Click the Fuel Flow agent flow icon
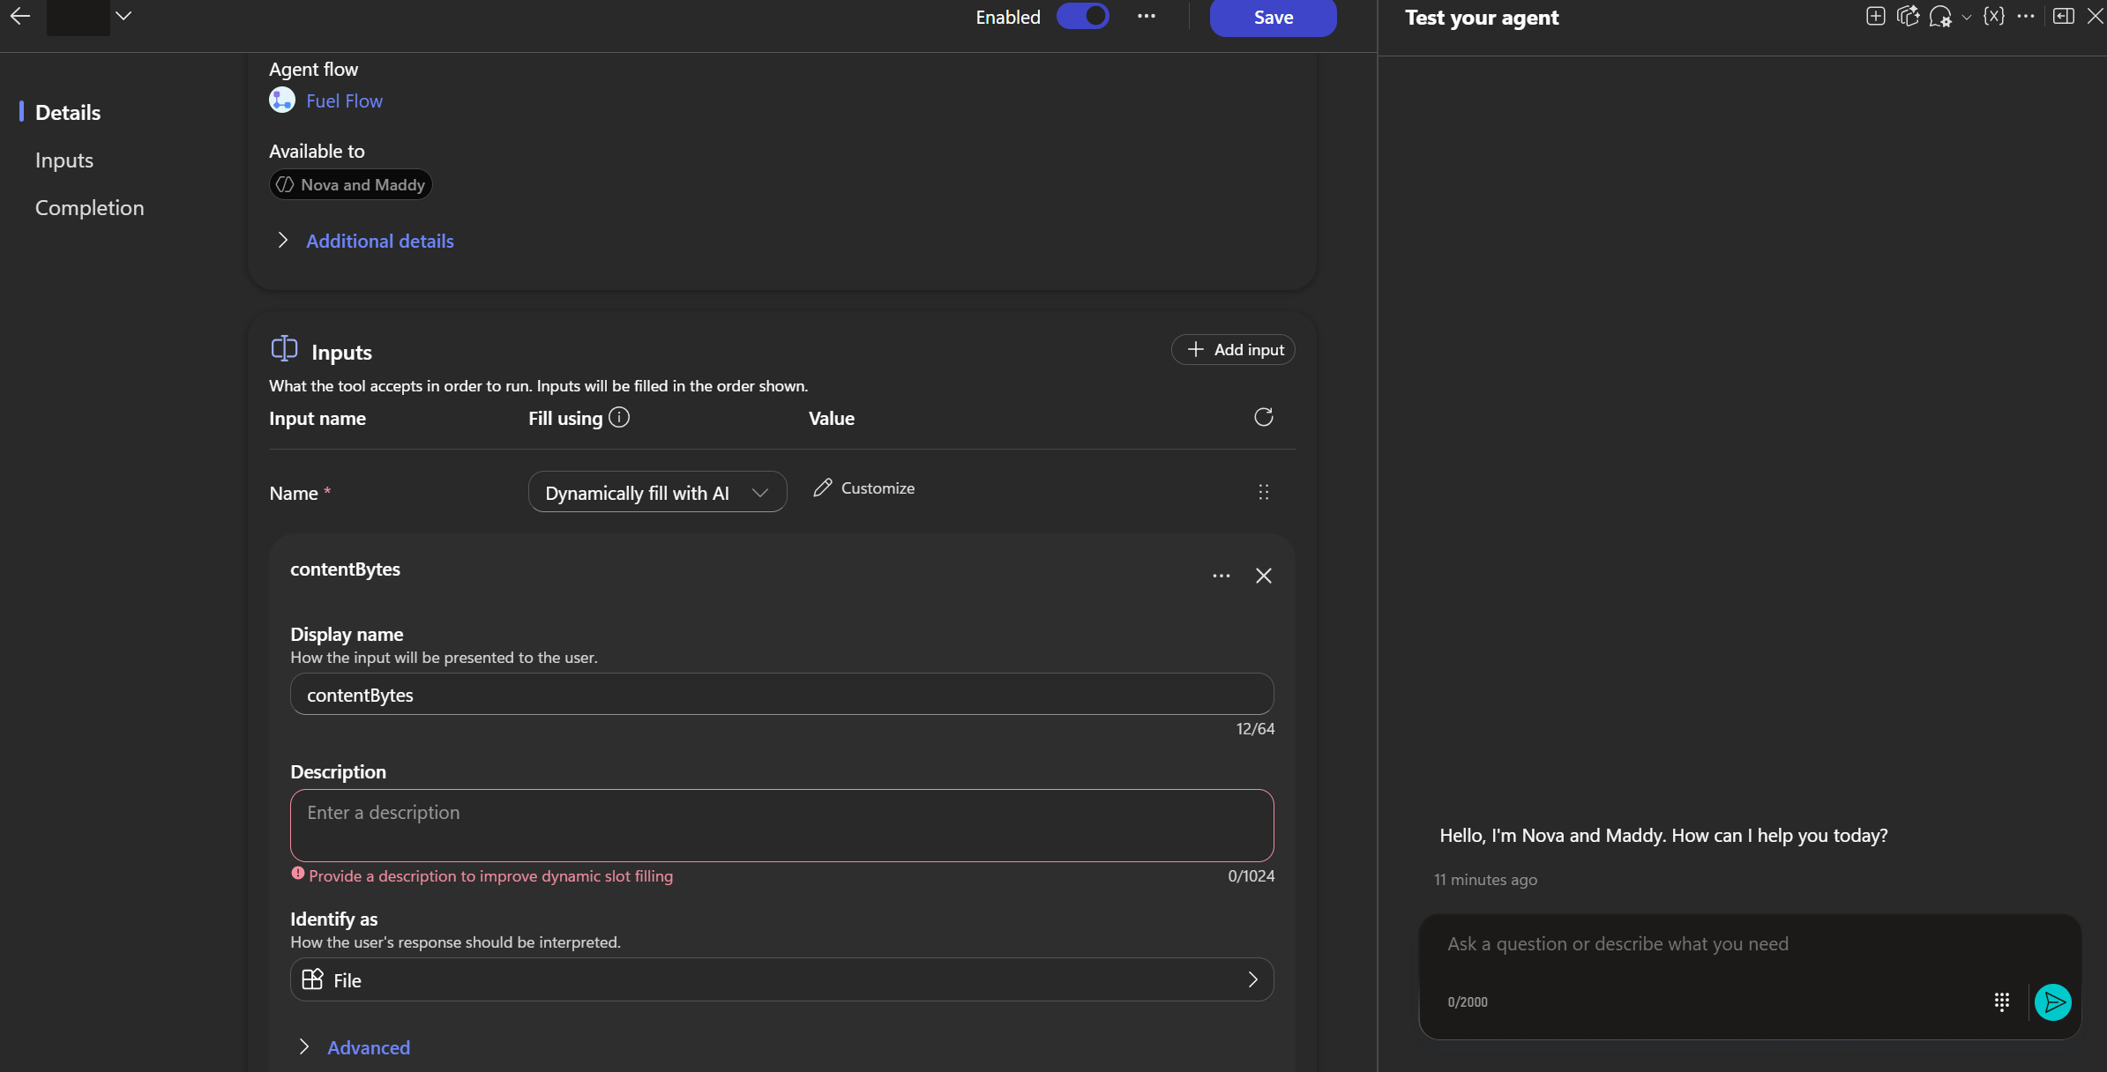2107x1072 pixels. [282, 100]
